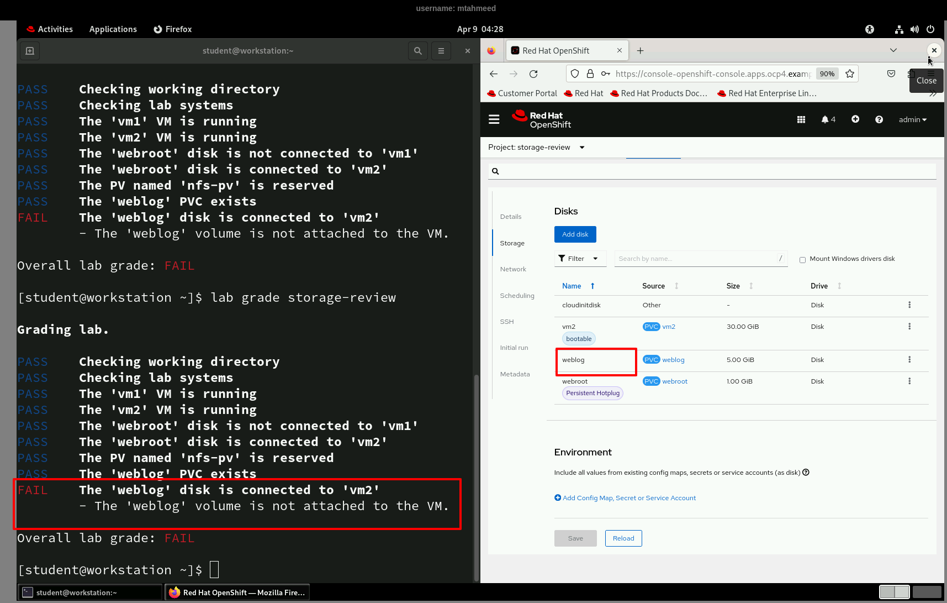Search in the terminal window
The height and width of the screenshot is (603, 947).
[x=418, y=51]
